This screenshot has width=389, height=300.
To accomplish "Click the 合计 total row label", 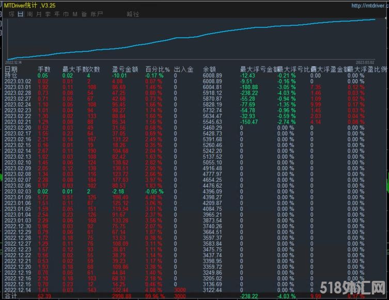I will [10, 296].
